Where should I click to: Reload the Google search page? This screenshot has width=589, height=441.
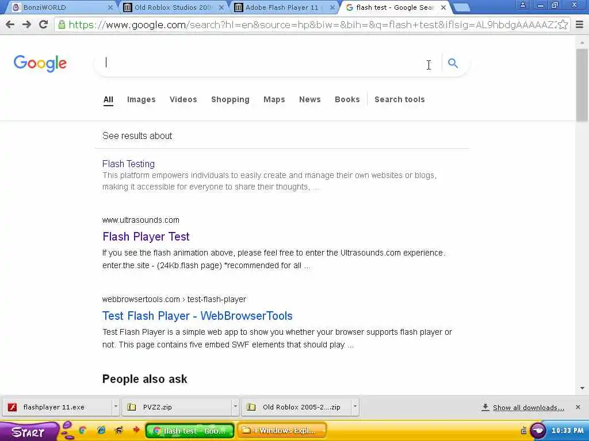(x=44, y=25)
